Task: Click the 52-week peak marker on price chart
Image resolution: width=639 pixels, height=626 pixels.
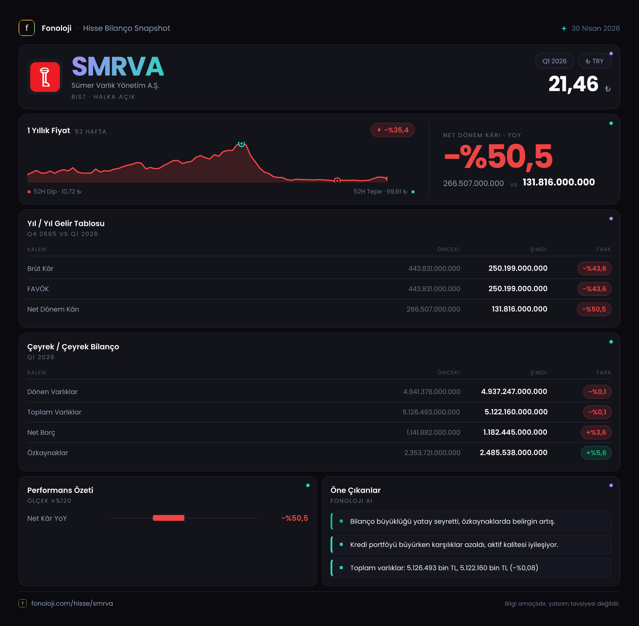Action: (241, 144)
